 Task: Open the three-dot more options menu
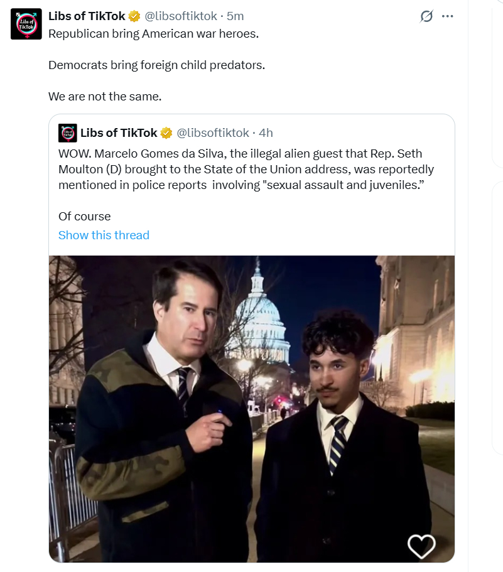click(447, 16)
